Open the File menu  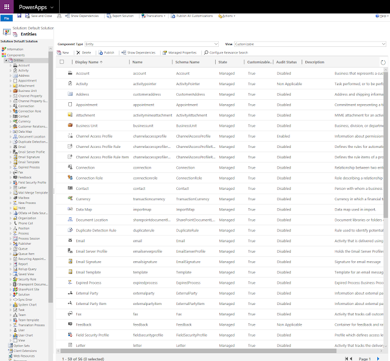[x=7, y=18]
